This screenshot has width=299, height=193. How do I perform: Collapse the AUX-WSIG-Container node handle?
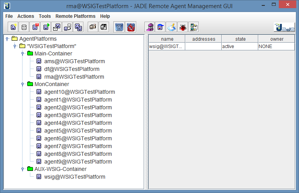coord(23,169)
